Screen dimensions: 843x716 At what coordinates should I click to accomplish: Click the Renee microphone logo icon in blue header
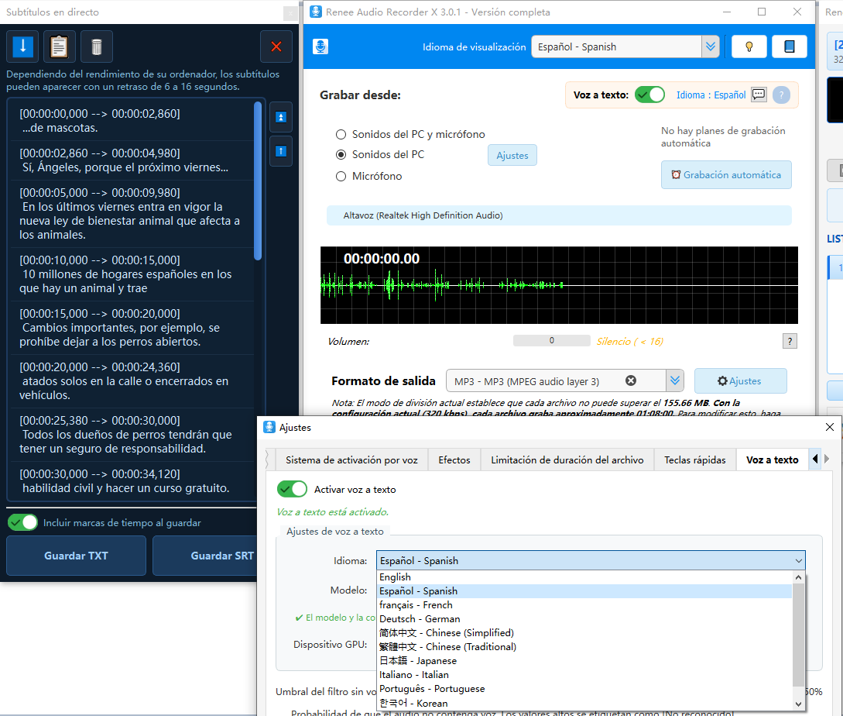pos(320,46)
